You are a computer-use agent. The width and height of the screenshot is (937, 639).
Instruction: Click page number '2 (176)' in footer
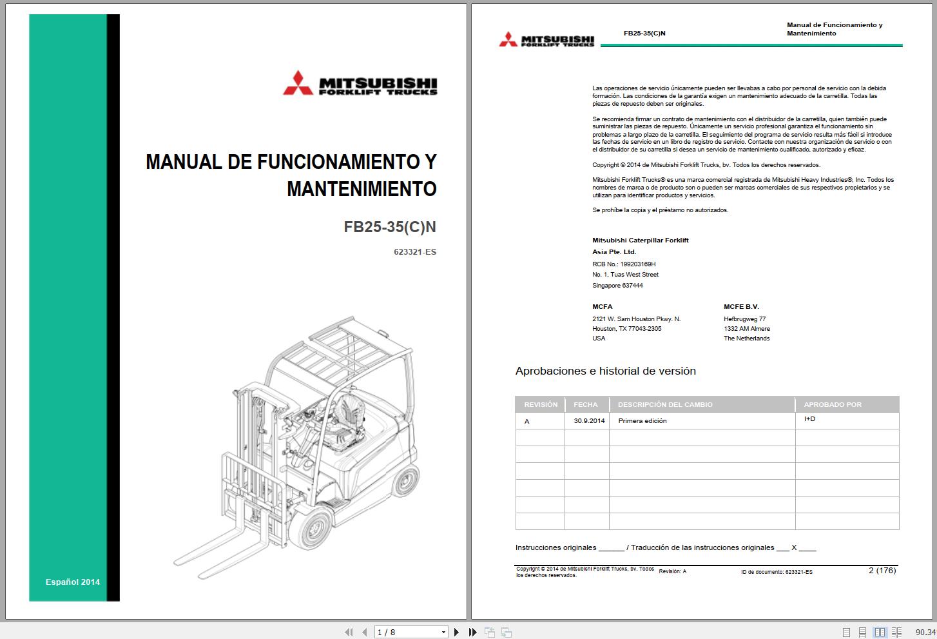pos(882,570)
